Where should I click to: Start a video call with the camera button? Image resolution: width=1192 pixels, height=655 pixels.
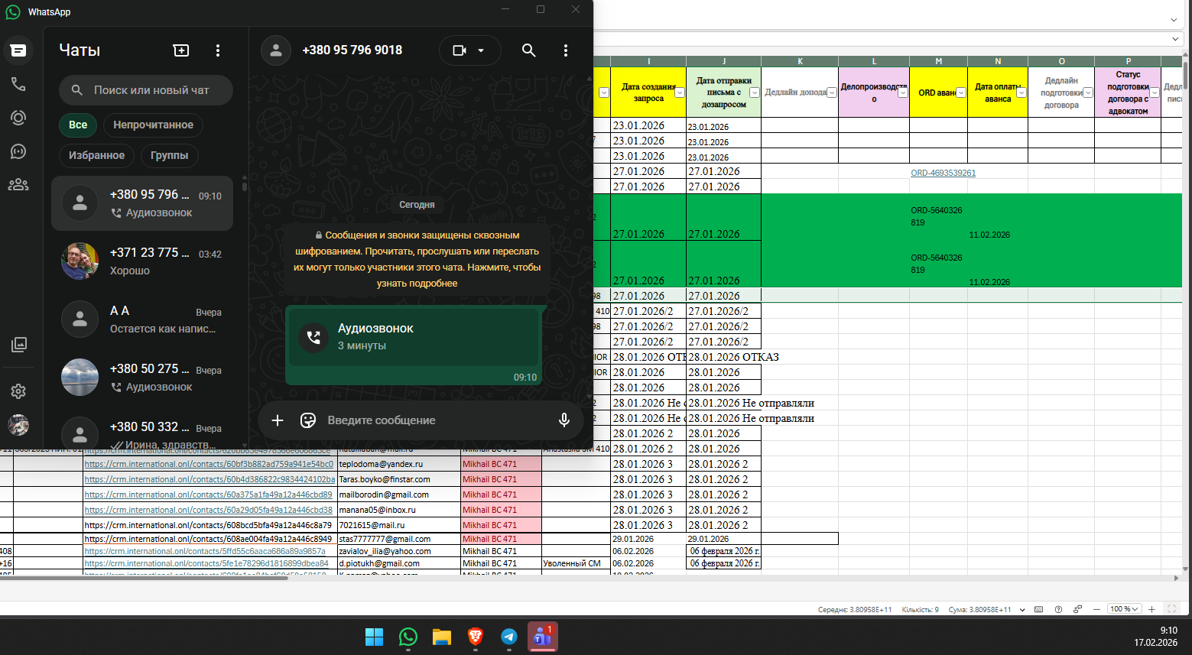point(460,50)
